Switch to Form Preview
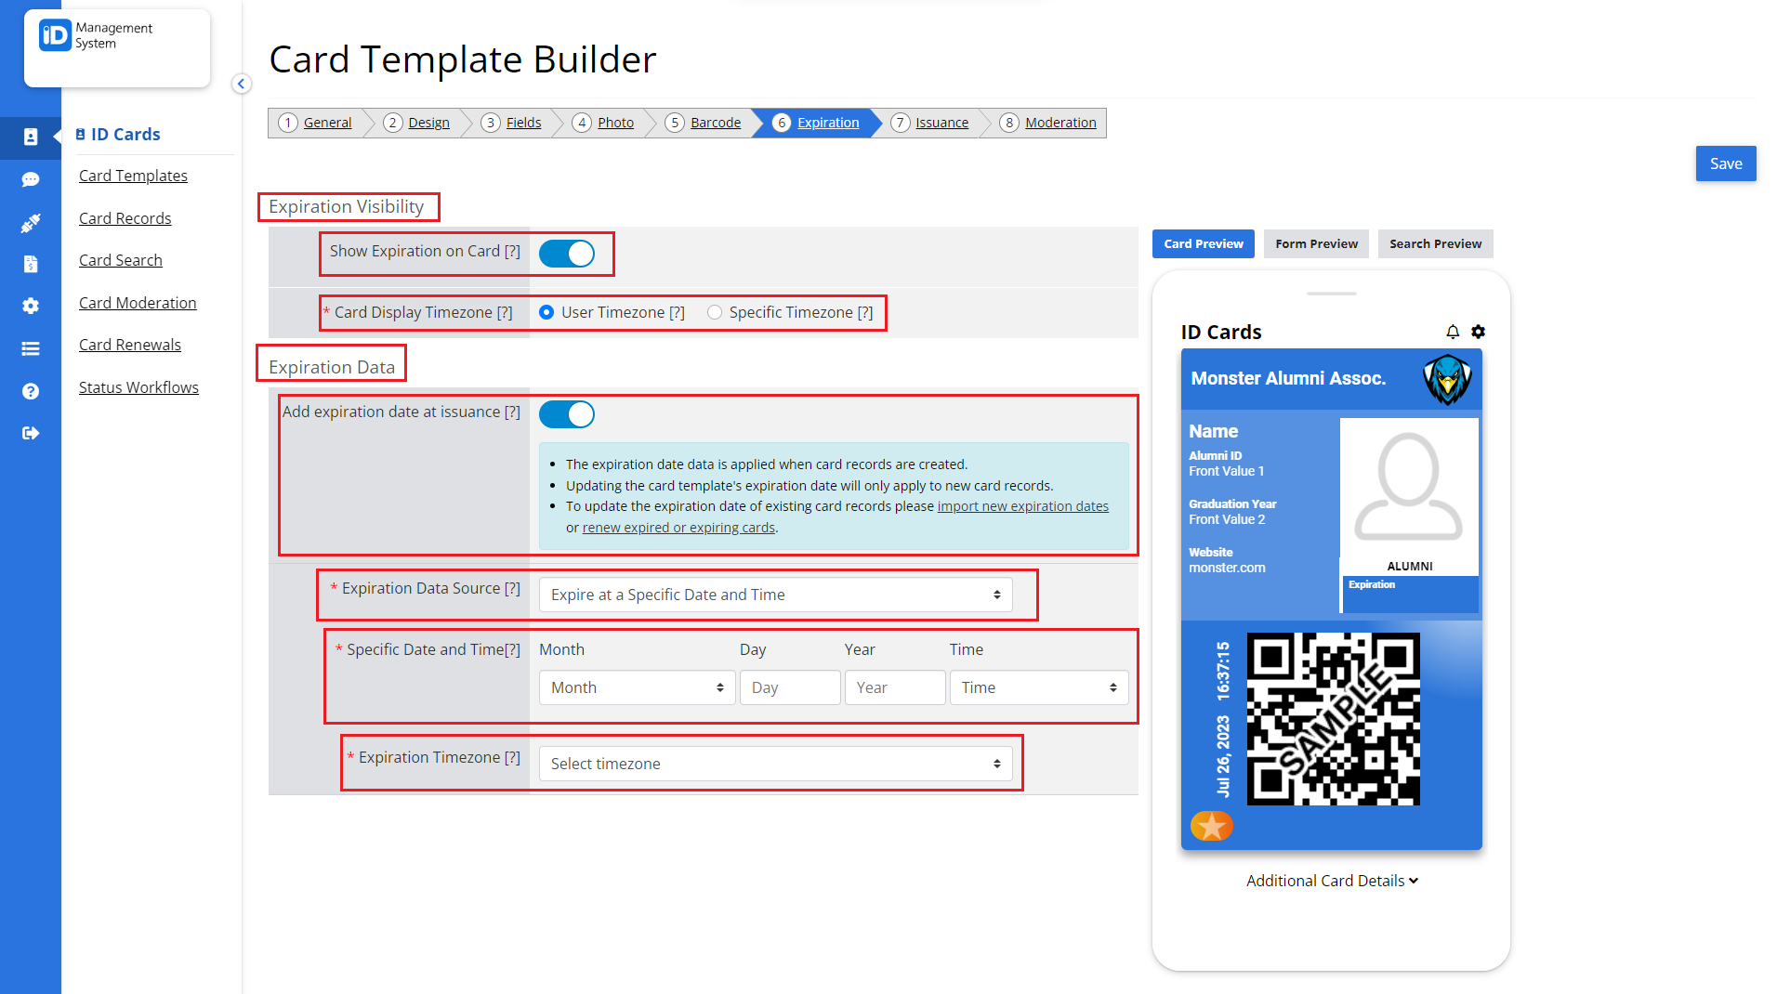This screenshot has height=994, width=1777. click(x=1315, y=243)
